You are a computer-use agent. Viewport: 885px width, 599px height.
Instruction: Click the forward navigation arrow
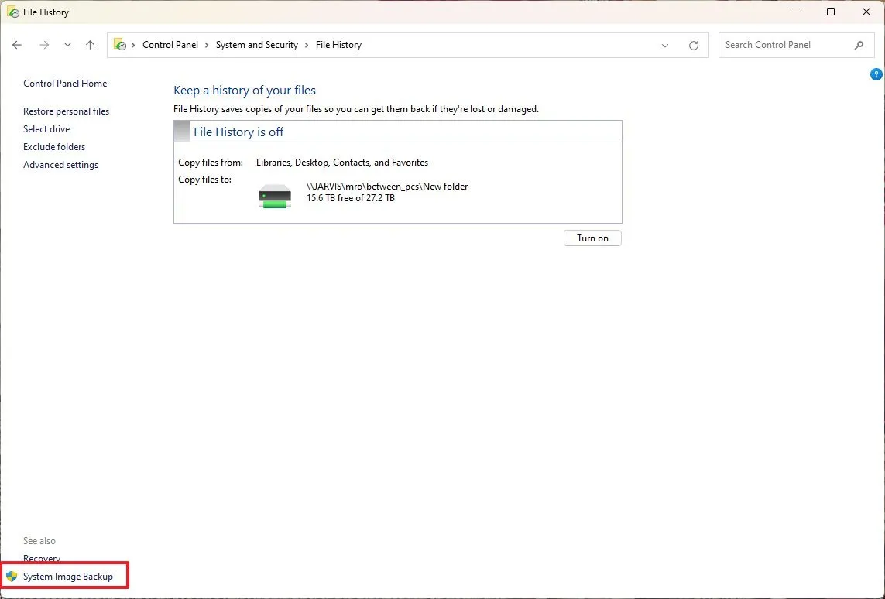[44, 45]
